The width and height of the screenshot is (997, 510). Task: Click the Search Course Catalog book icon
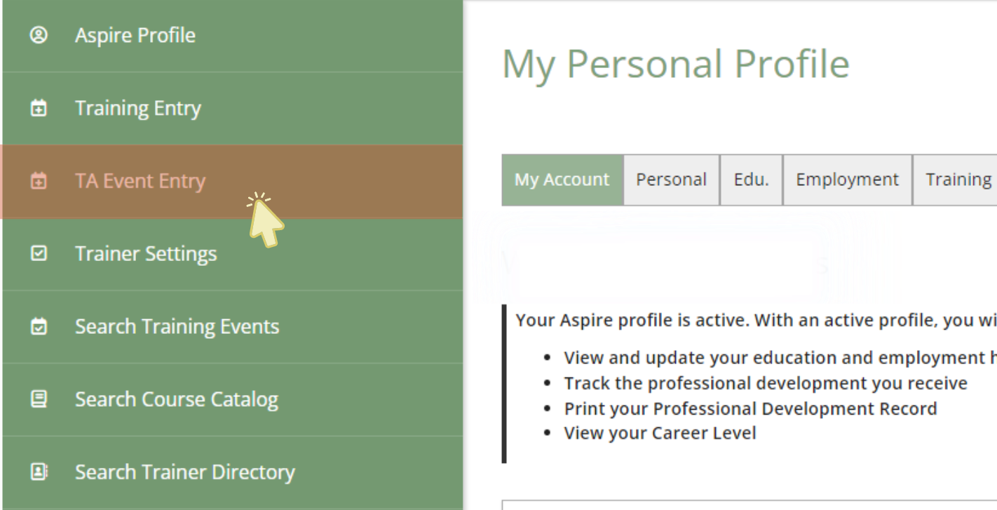tap(39, 399)
